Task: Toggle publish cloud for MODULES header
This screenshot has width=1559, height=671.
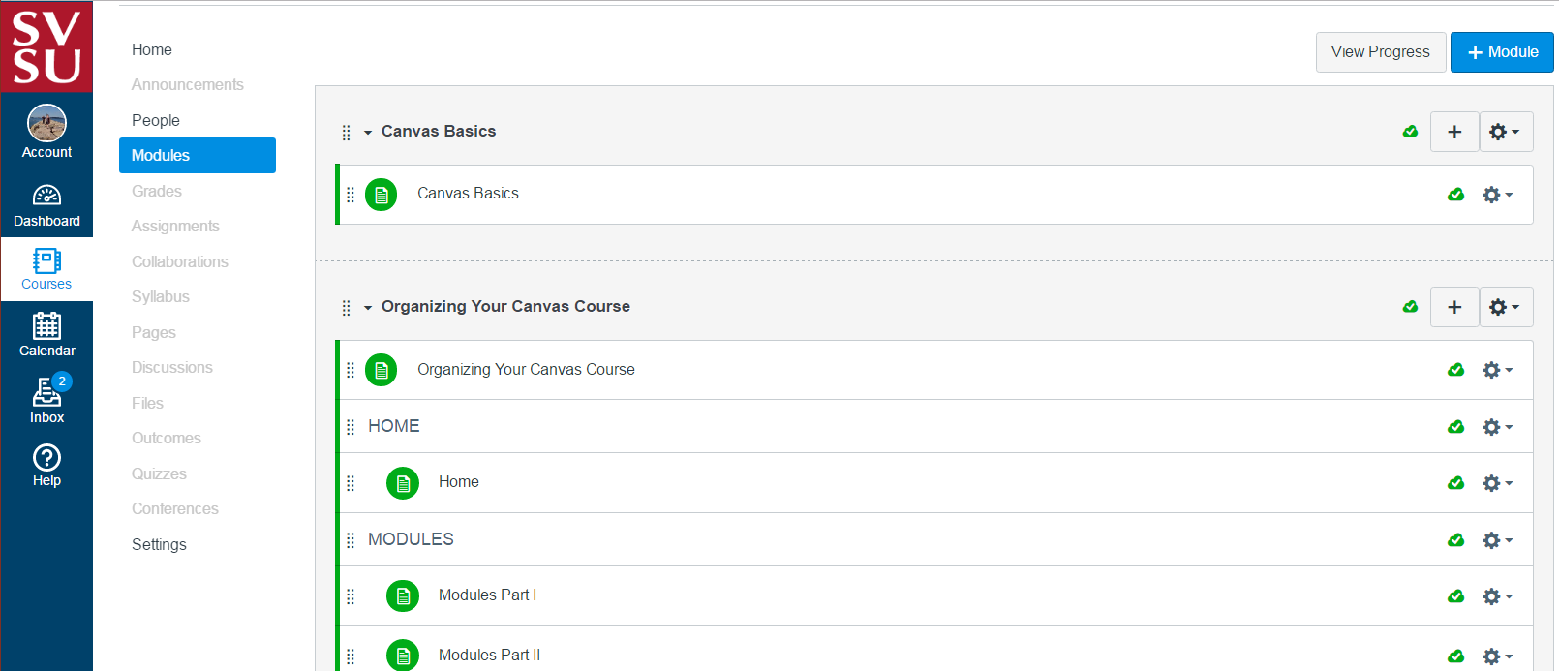Action: 1455,540
